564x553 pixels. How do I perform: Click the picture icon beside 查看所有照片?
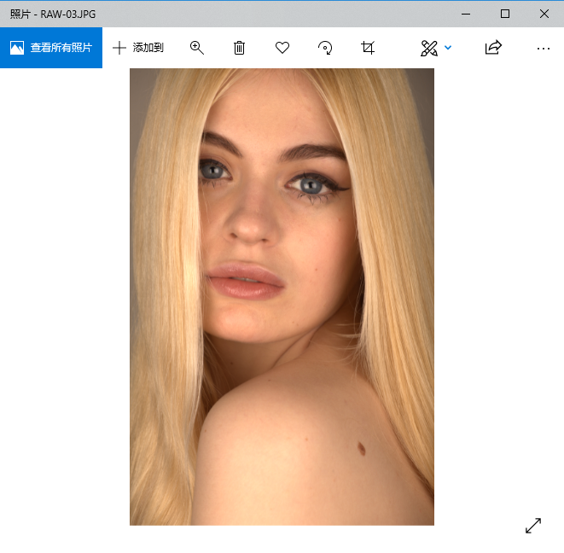click(x=17, y=48)
